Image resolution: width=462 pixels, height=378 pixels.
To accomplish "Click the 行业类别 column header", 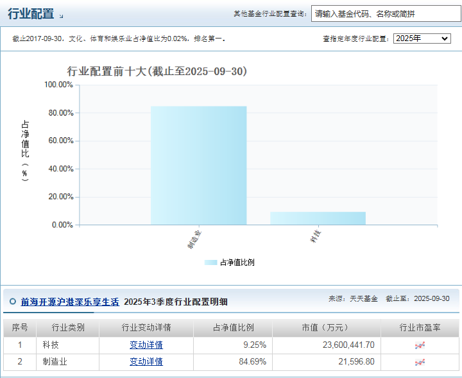I will (68, 327).
